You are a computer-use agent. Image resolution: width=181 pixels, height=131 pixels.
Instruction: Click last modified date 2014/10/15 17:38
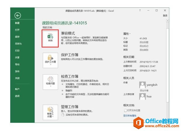pyautogui.click(x=149, y=62)
